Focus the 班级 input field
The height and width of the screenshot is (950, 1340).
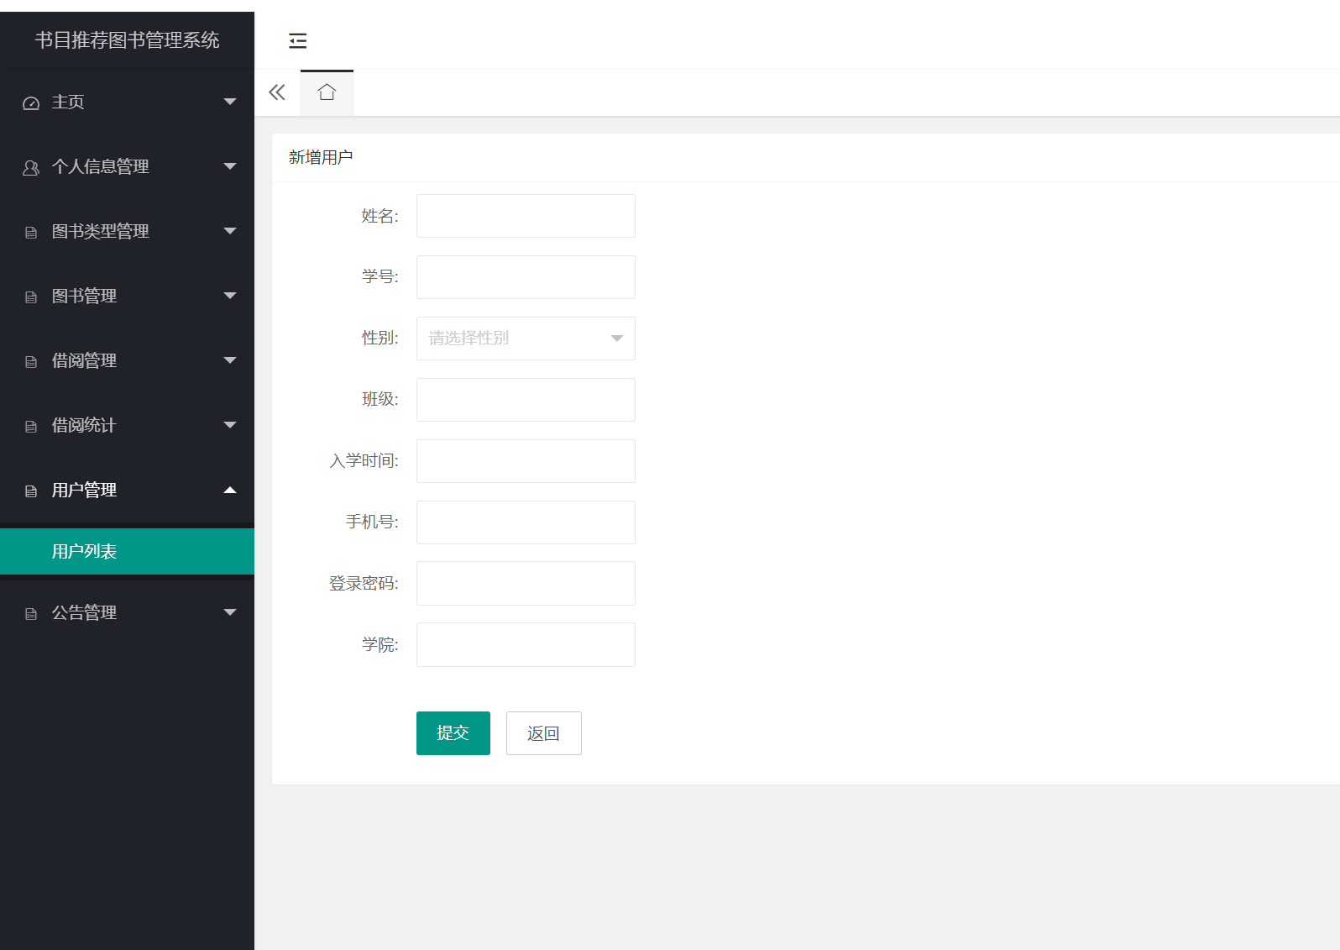click(526, 400)
